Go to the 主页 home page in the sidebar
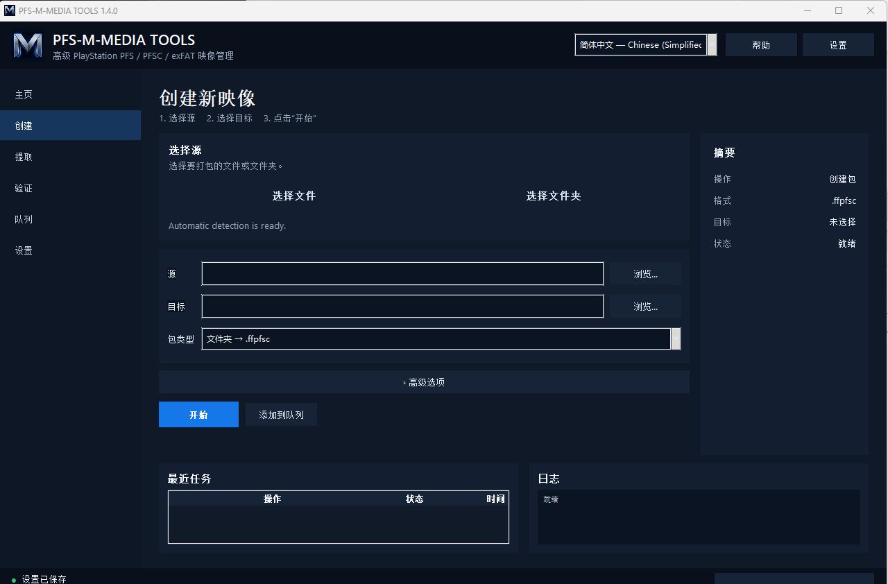888x584 pixels. click(70, 94)
